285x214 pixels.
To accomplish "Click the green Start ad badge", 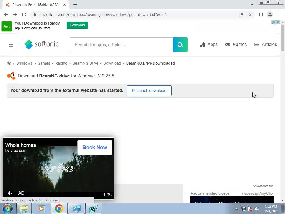I will click(x=7, y=26).
